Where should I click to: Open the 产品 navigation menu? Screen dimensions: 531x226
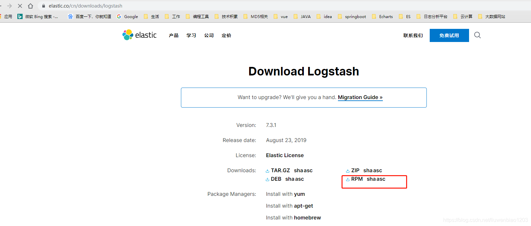174,35
